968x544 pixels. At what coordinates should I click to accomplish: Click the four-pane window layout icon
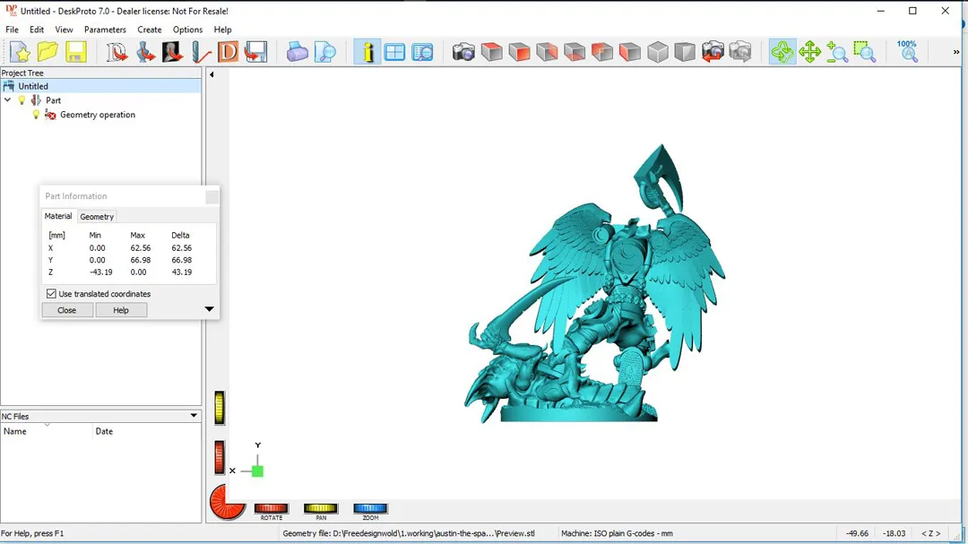click(394, 52)
